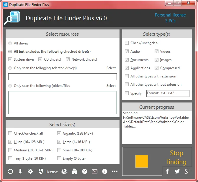
Task: Open the License button
Action: (x=48, y=172)
